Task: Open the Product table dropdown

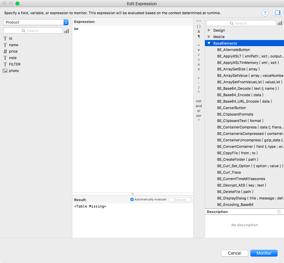Action: pyautogui.click(x=36, y=22)
